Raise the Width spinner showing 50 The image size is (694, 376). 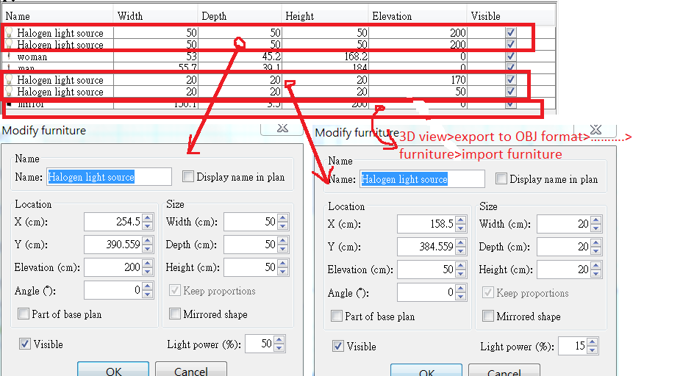pos(282,217)
